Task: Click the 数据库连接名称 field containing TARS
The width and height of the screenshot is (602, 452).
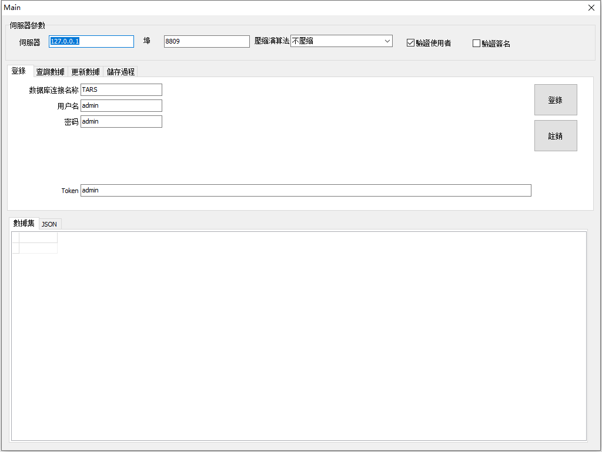Action: click(x=121, y=89)
